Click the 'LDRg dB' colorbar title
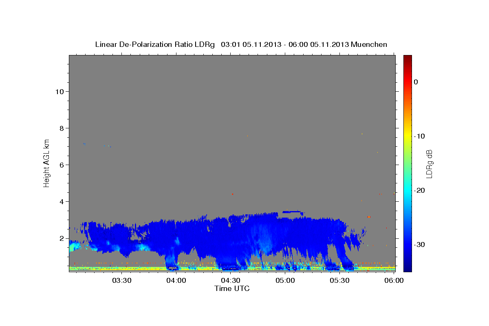489x326 pixels. coord(429,164)
